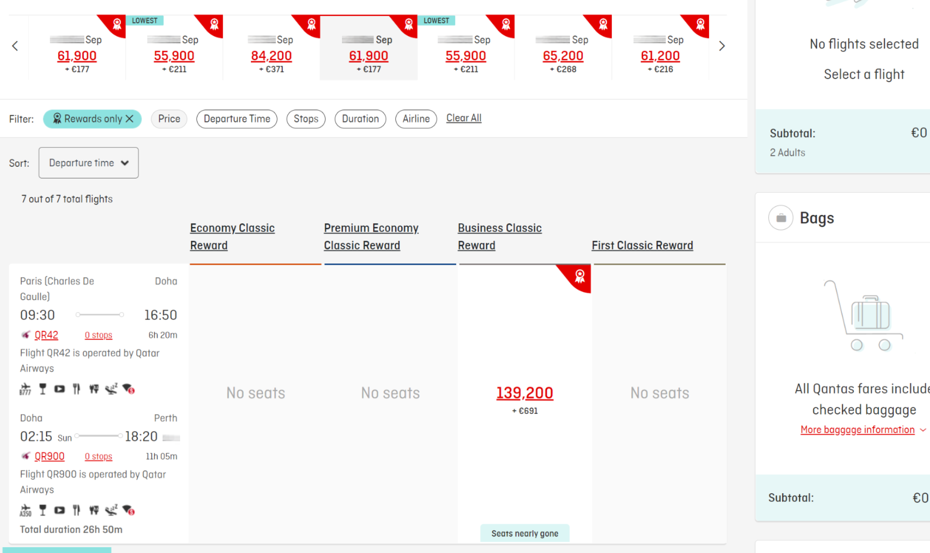Click the wine glass icon for QR900
Image resolution: width=930 pixels, height=553 pixels.
coord(43,510)
